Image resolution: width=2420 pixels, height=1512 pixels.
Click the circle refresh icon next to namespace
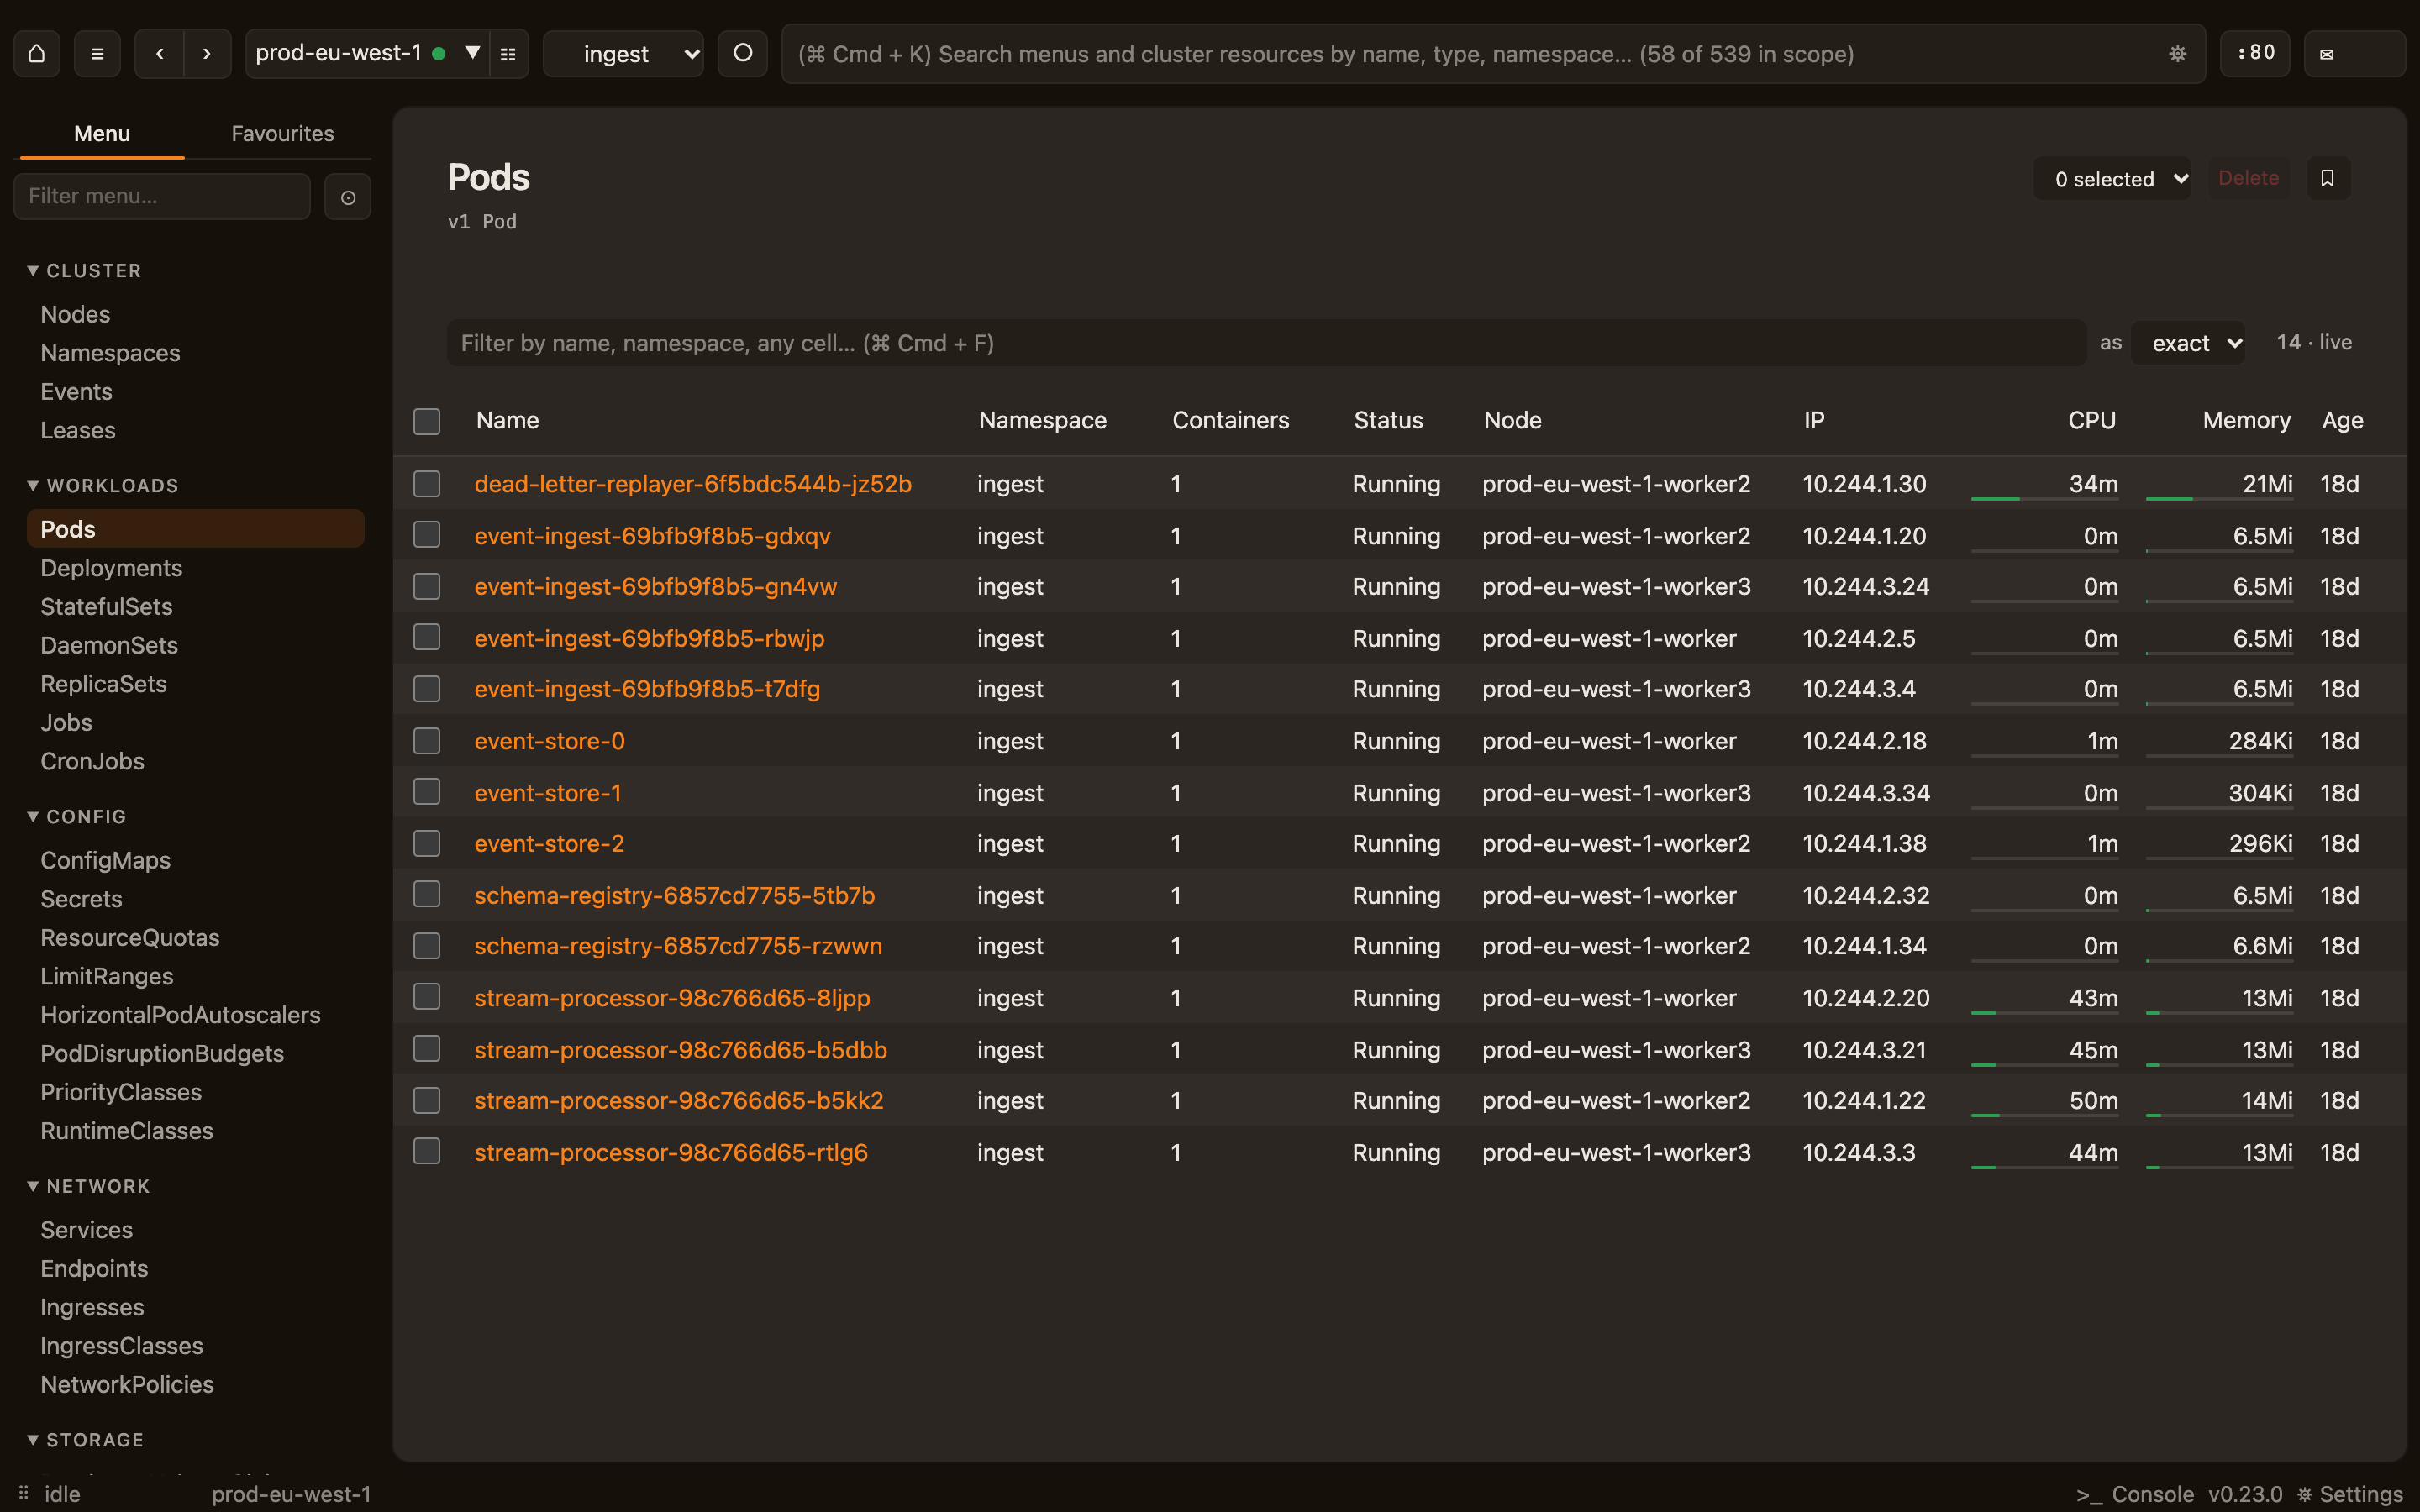(x=742, y=54)
